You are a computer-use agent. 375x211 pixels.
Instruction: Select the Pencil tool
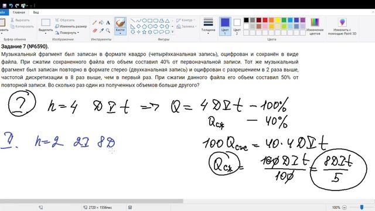[x=95, y=23]
